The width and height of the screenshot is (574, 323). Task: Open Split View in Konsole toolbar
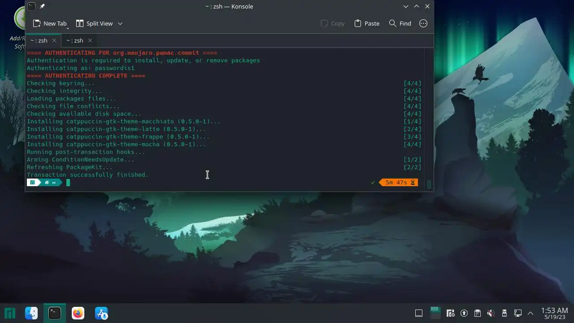pyautogui.click(x=94, y=23)
